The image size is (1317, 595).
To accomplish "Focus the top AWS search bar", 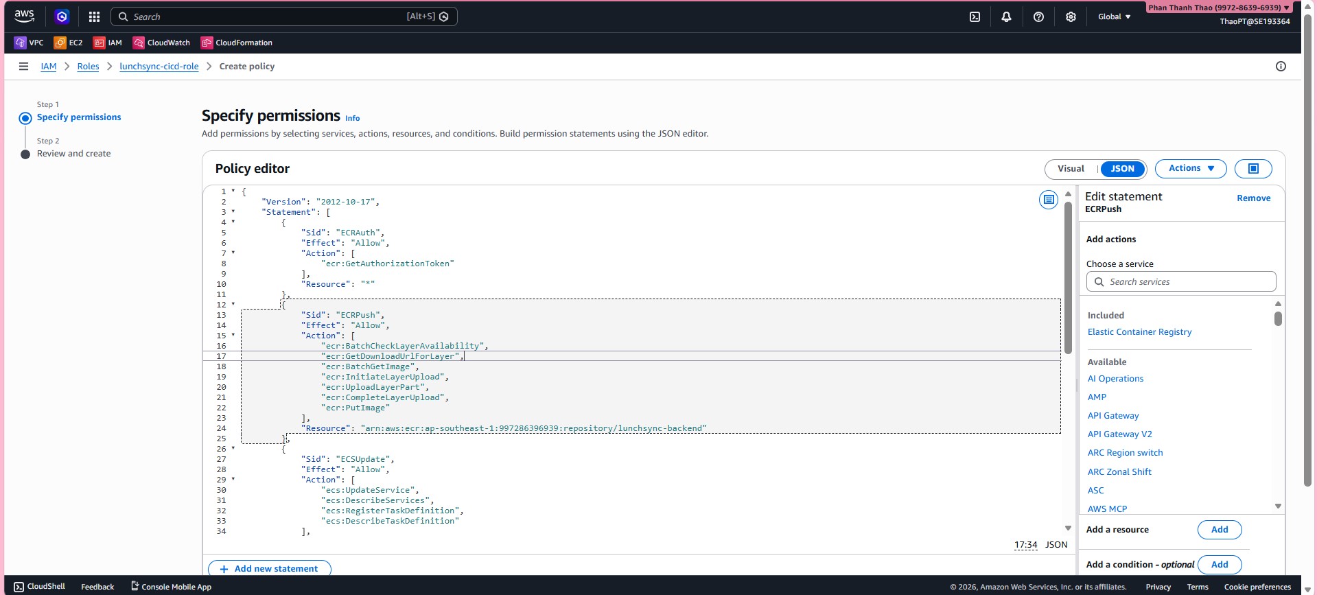I will tap(284, 16).
